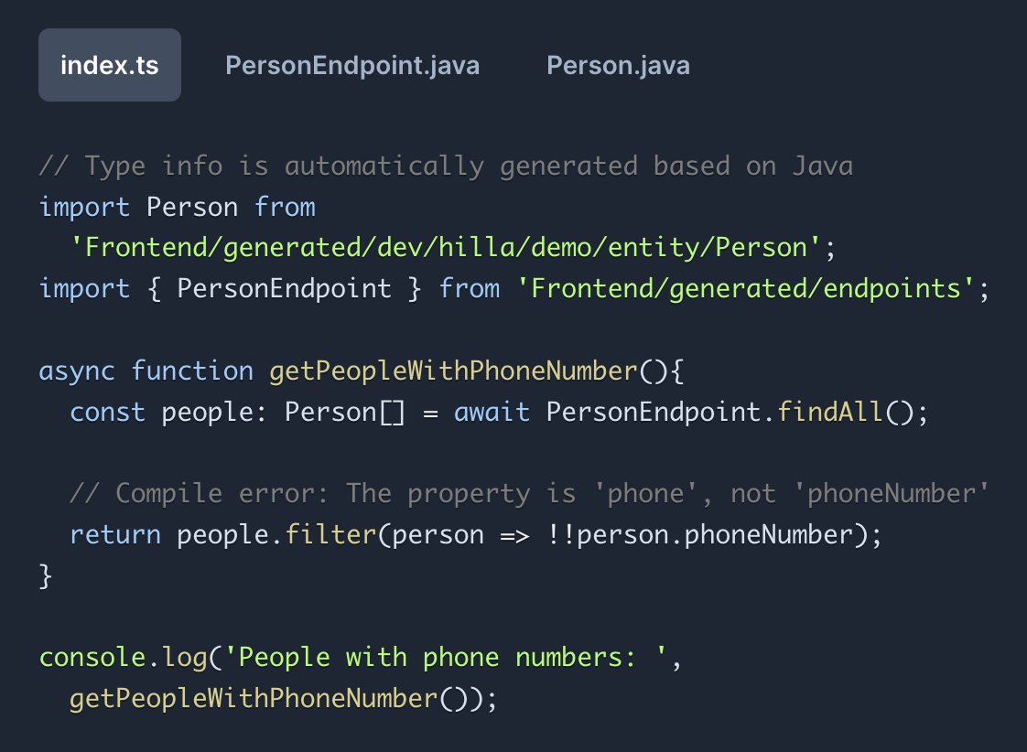This screenshot has width=1027, height=752.
Task: Click the return keyword
Action: tap(115, 534)
